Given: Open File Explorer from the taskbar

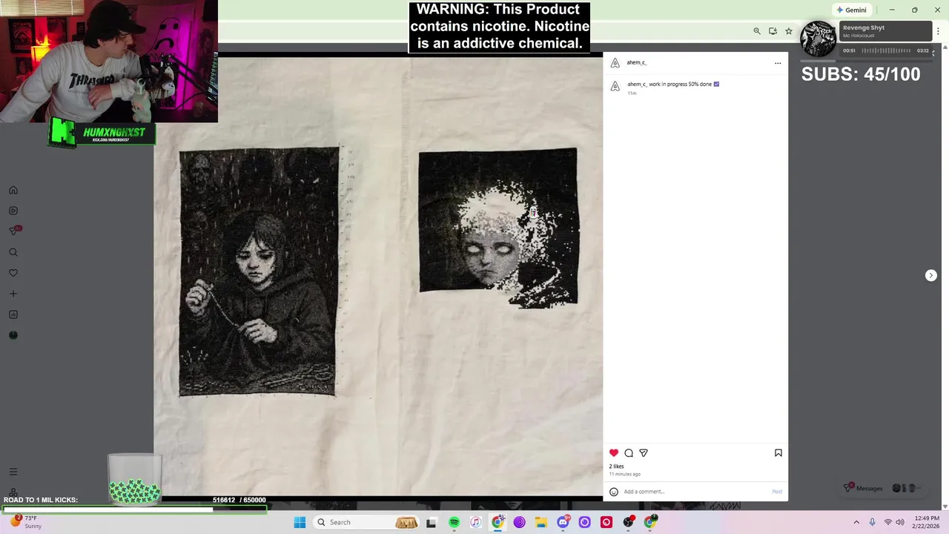Looking at the screenshot, I should [x=541, y=522].
